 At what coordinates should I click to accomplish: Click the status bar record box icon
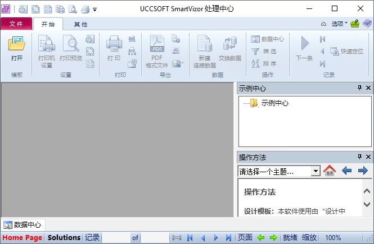(177, 238)
